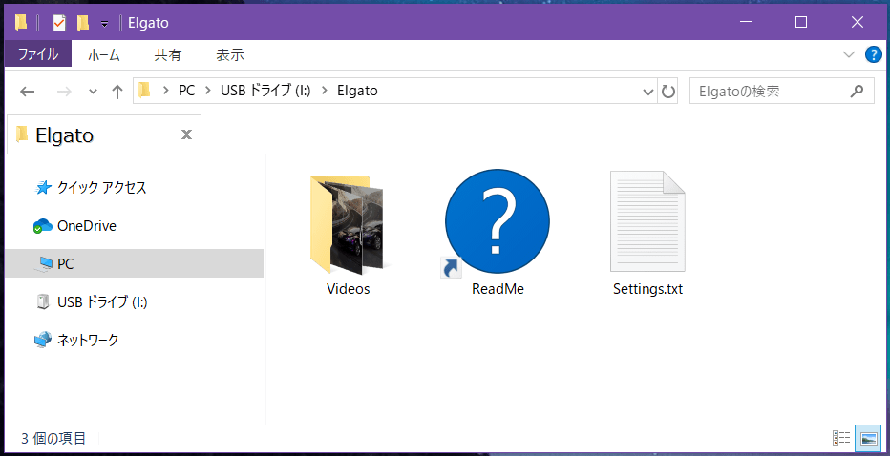Image resolution: width=890 pixels, height=456 pixels.
Task: Click the Settings.txt file name label
Action: (x=647, y=289)
